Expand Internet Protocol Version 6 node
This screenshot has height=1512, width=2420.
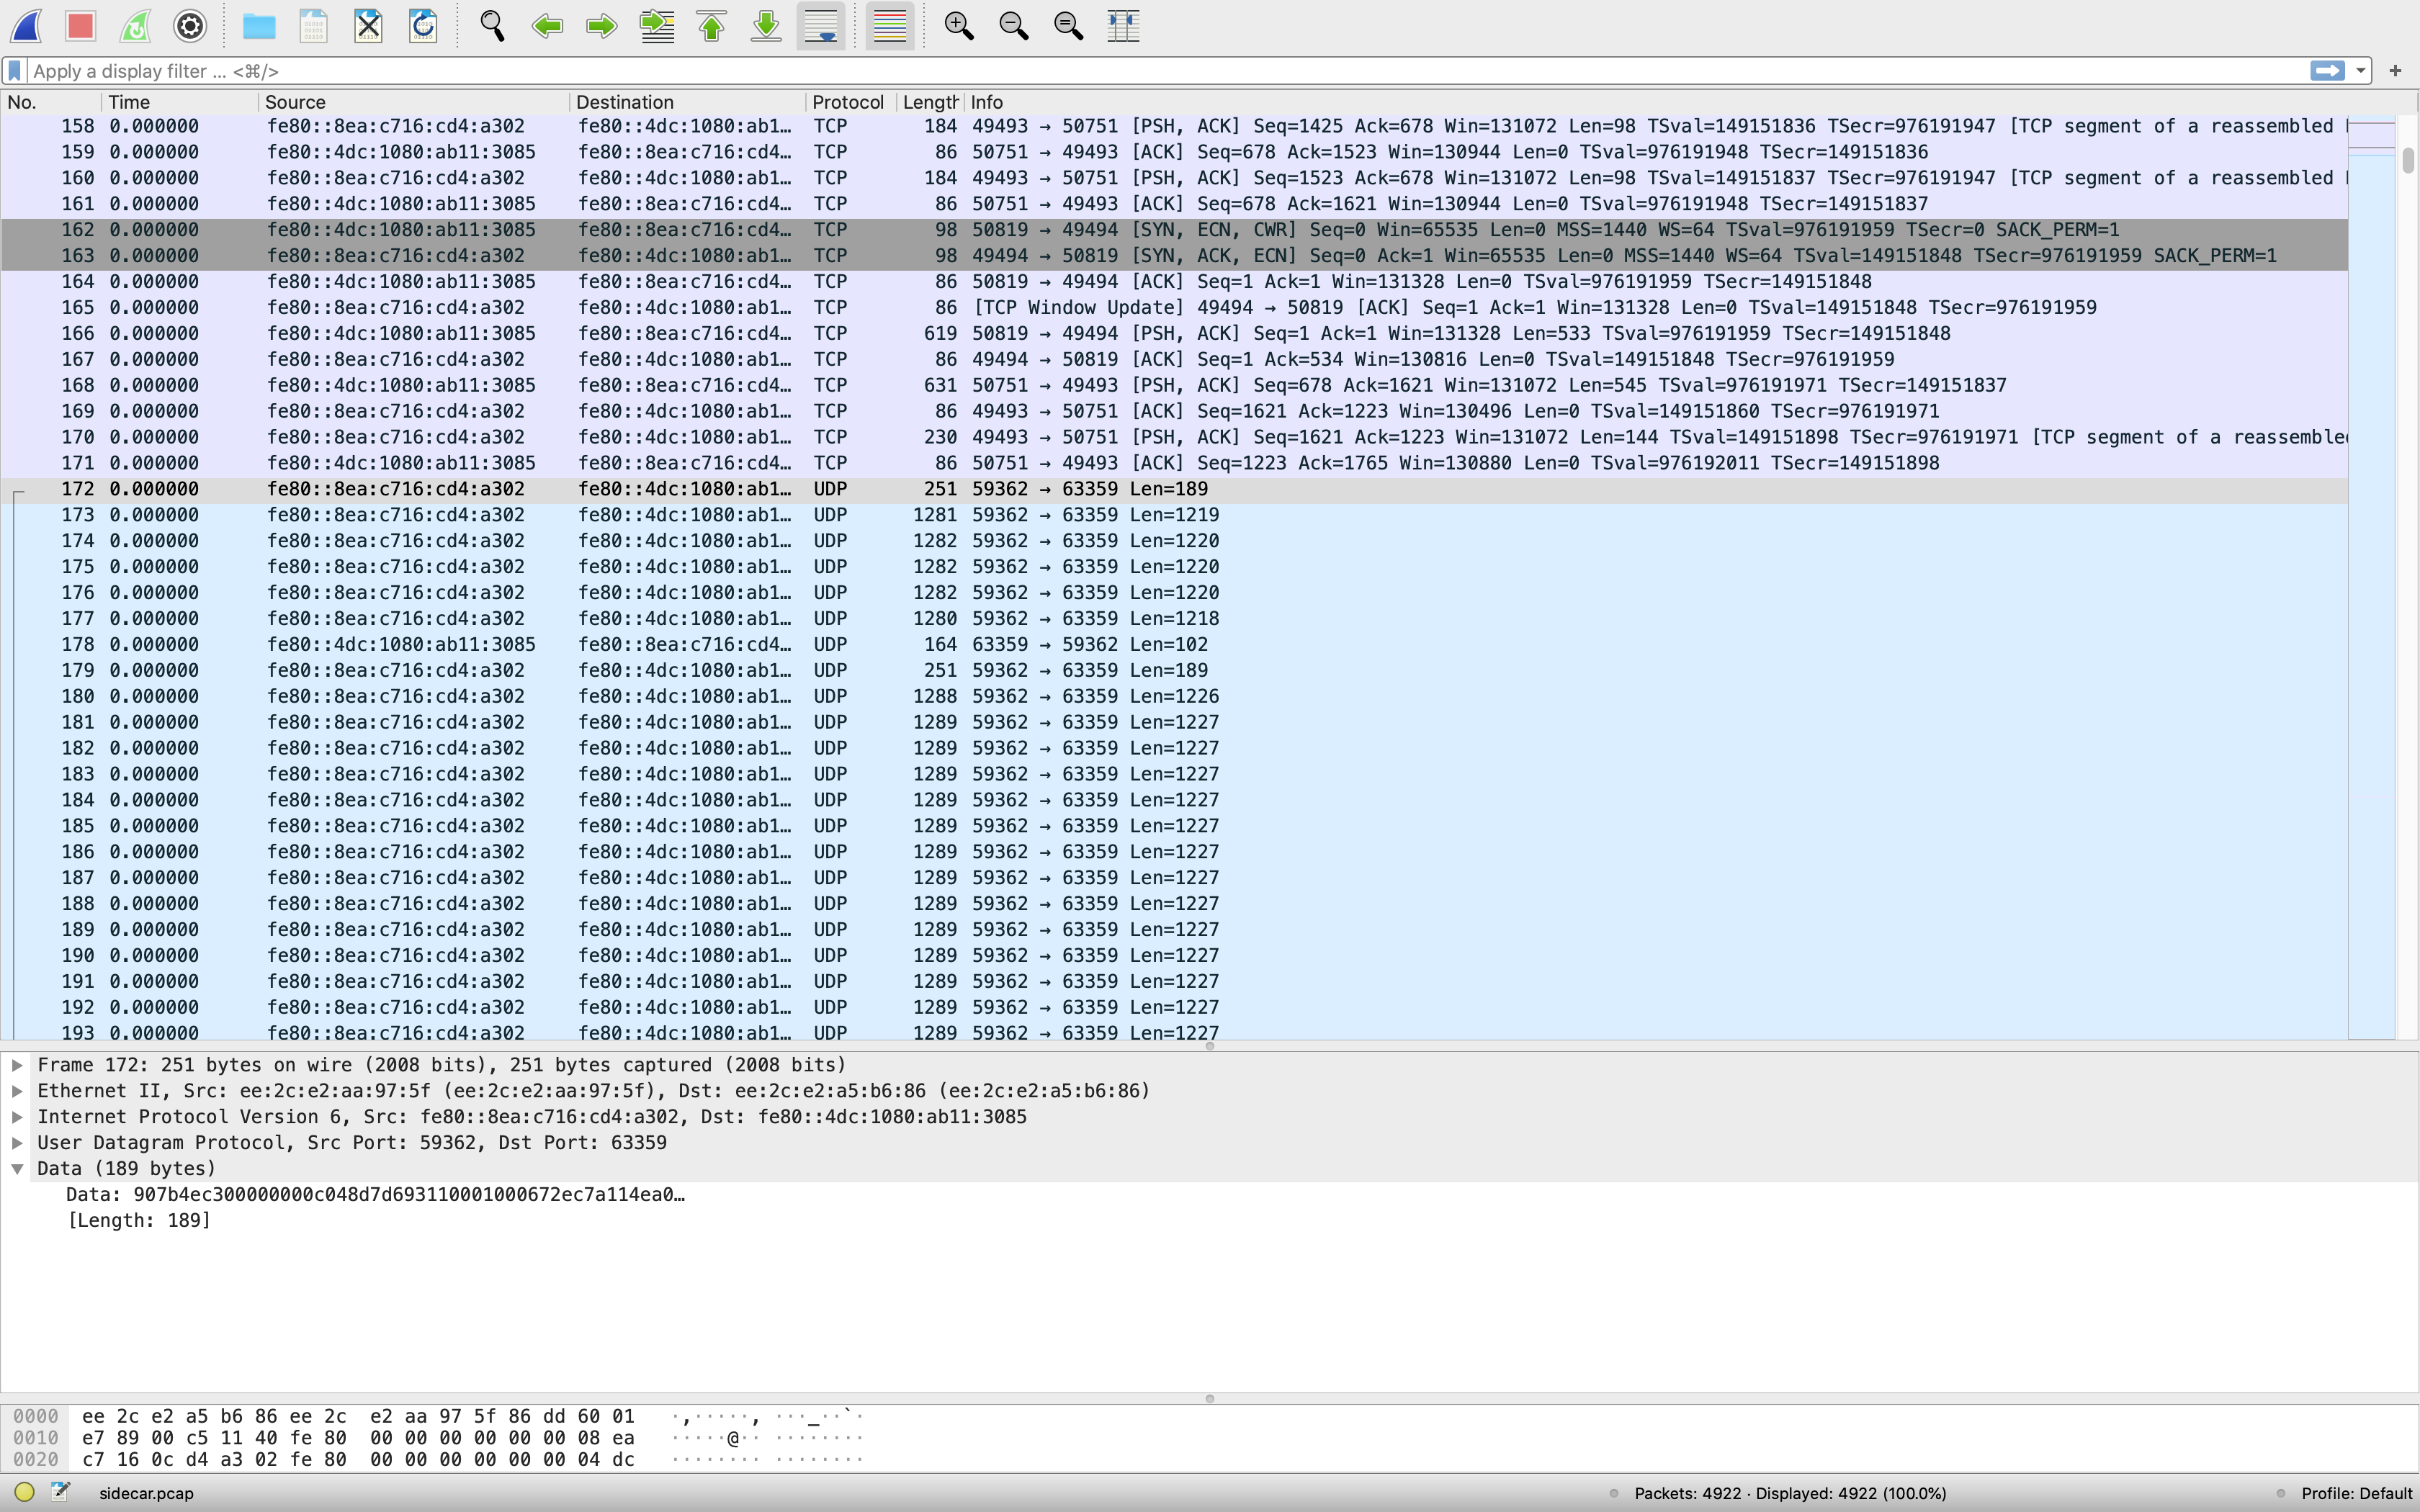17,1117
